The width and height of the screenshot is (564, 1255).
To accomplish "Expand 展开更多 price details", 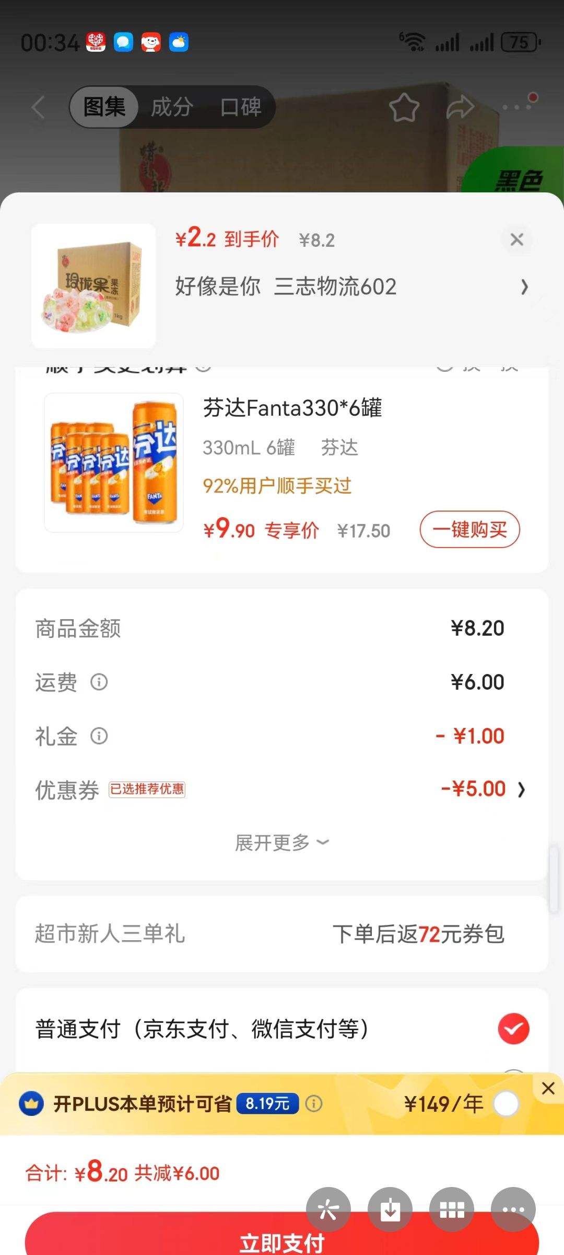I will pos(282,842).
